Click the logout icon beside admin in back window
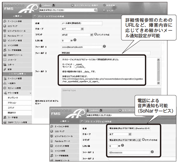This screenshot has height=163, width=178. tap(54, 5)
